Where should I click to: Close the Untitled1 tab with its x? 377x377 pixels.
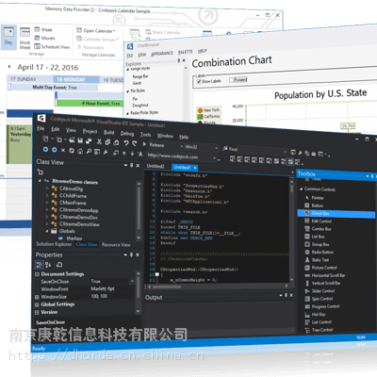[x=195, y=168]
